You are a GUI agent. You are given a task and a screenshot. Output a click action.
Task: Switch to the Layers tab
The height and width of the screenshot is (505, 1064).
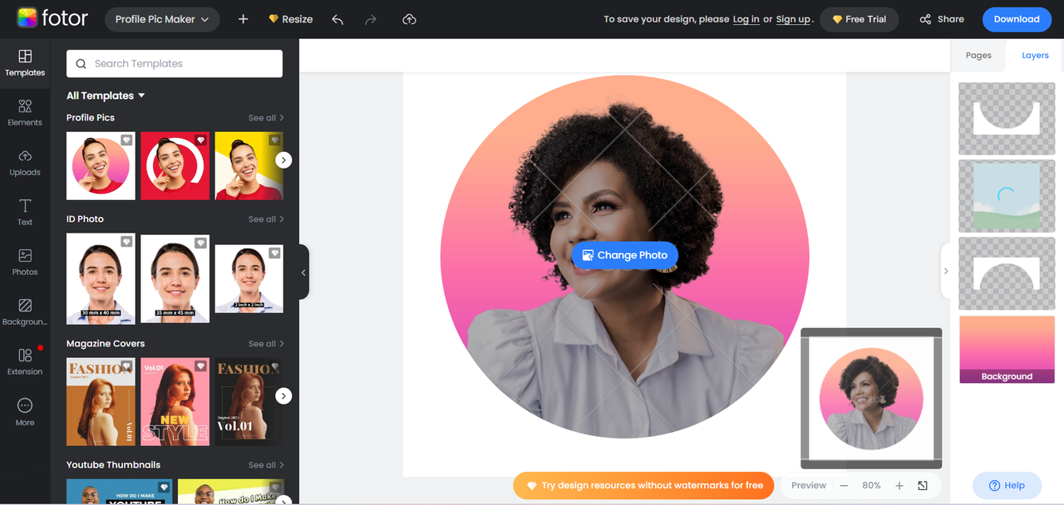point(1035,55)
